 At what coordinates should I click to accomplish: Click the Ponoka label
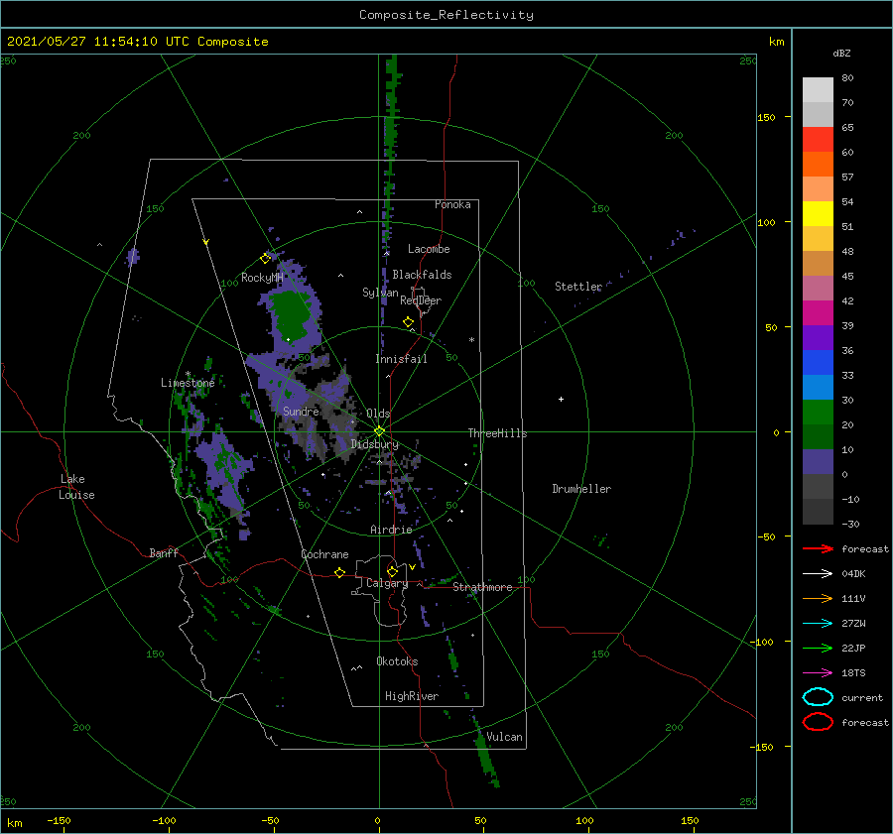click(452, 204)
